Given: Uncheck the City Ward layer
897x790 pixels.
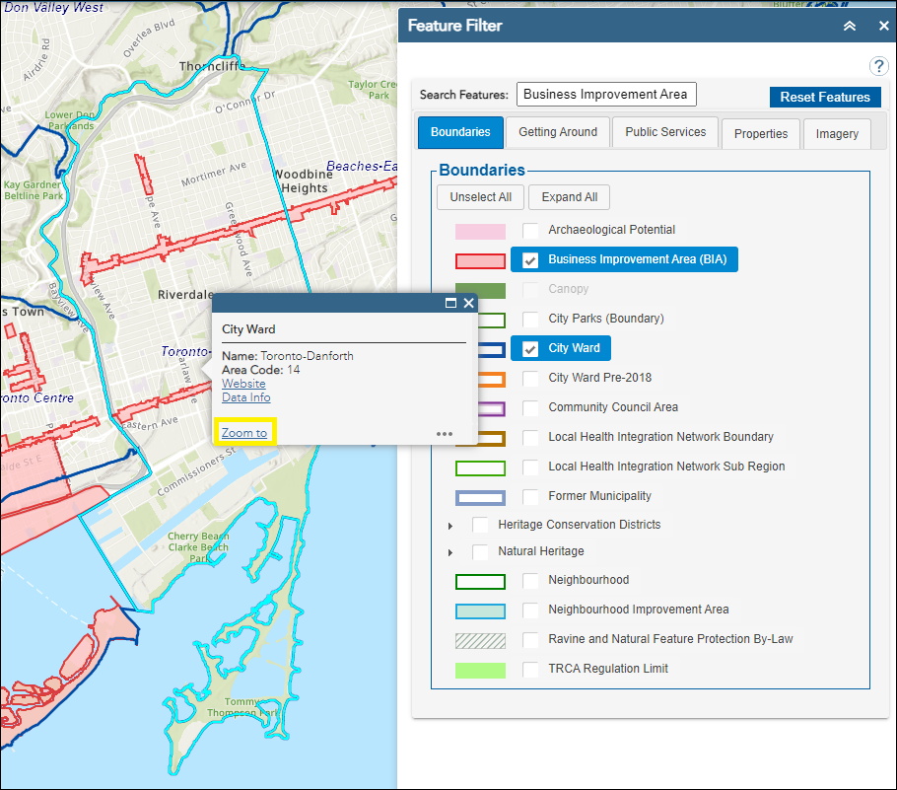Looking at the screenshot, I should point(530,349).
